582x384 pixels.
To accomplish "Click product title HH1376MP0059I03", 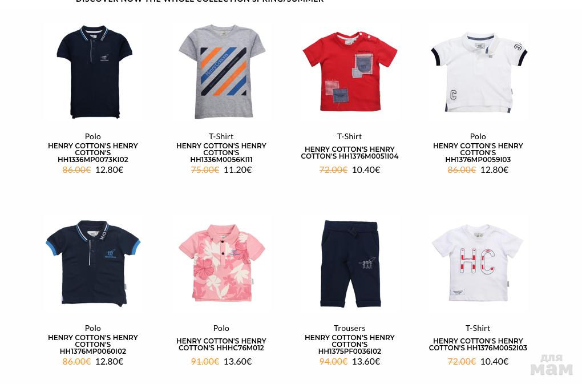I will pyautogui.click(x=478, y=153).
